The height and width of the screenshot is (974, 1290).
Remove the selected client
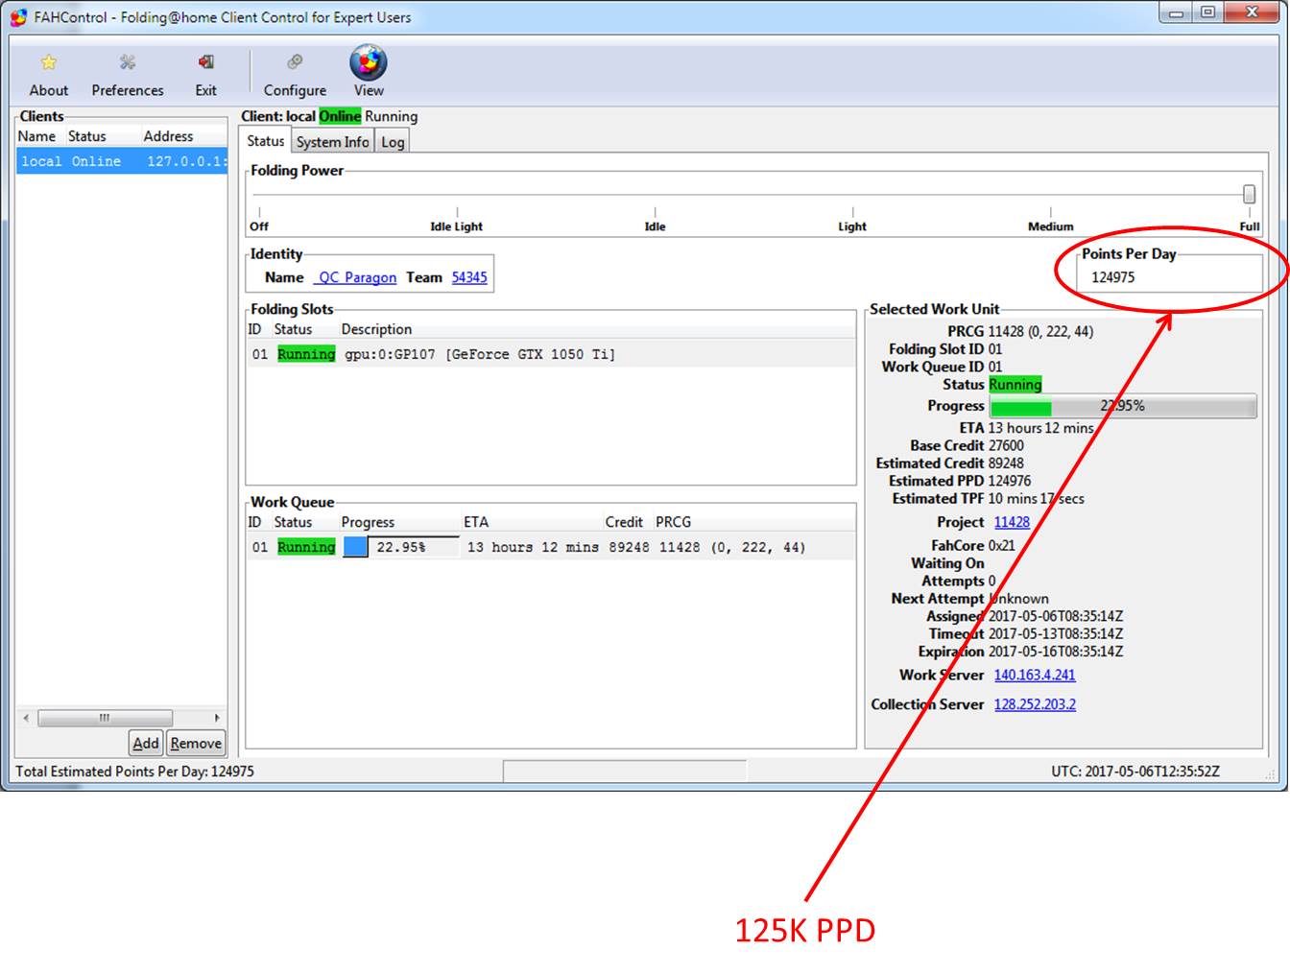tap(195, 743)
